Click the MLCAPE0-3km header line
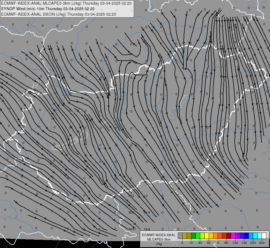The image size is (270, 248). click(66, 3)
